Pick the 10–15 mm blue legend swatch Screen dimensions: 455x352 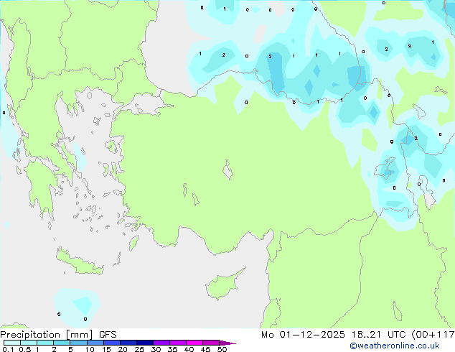pos(95,343)
